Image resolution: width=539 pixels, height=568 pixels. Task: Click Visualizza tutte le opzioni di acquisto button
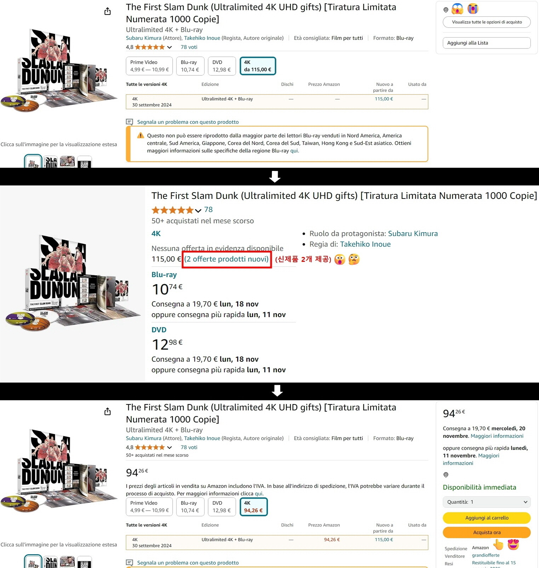(487, 22)
